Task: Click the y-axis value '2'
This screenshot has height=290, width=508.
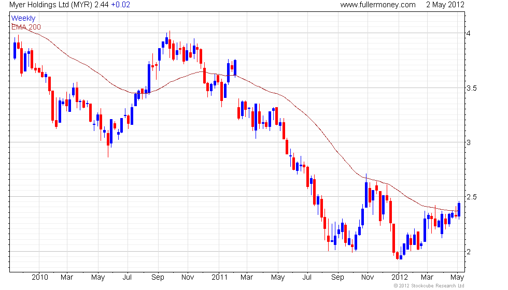Action: 468,252
